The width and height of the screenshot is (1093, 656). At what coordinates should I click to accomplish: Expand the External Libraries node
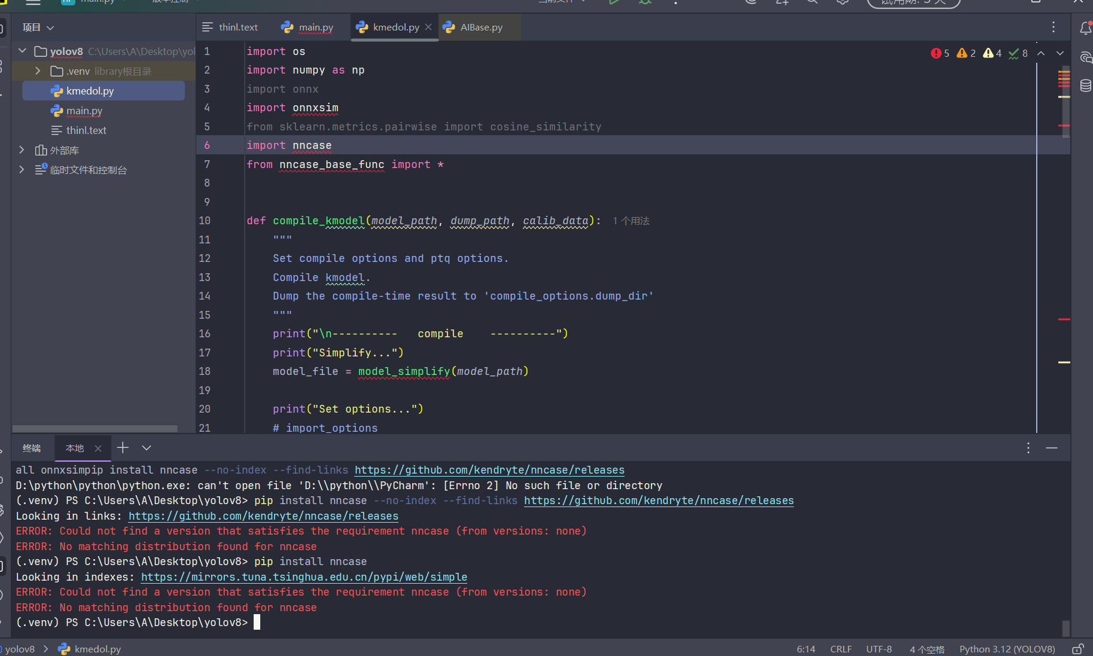coord(22,149)
